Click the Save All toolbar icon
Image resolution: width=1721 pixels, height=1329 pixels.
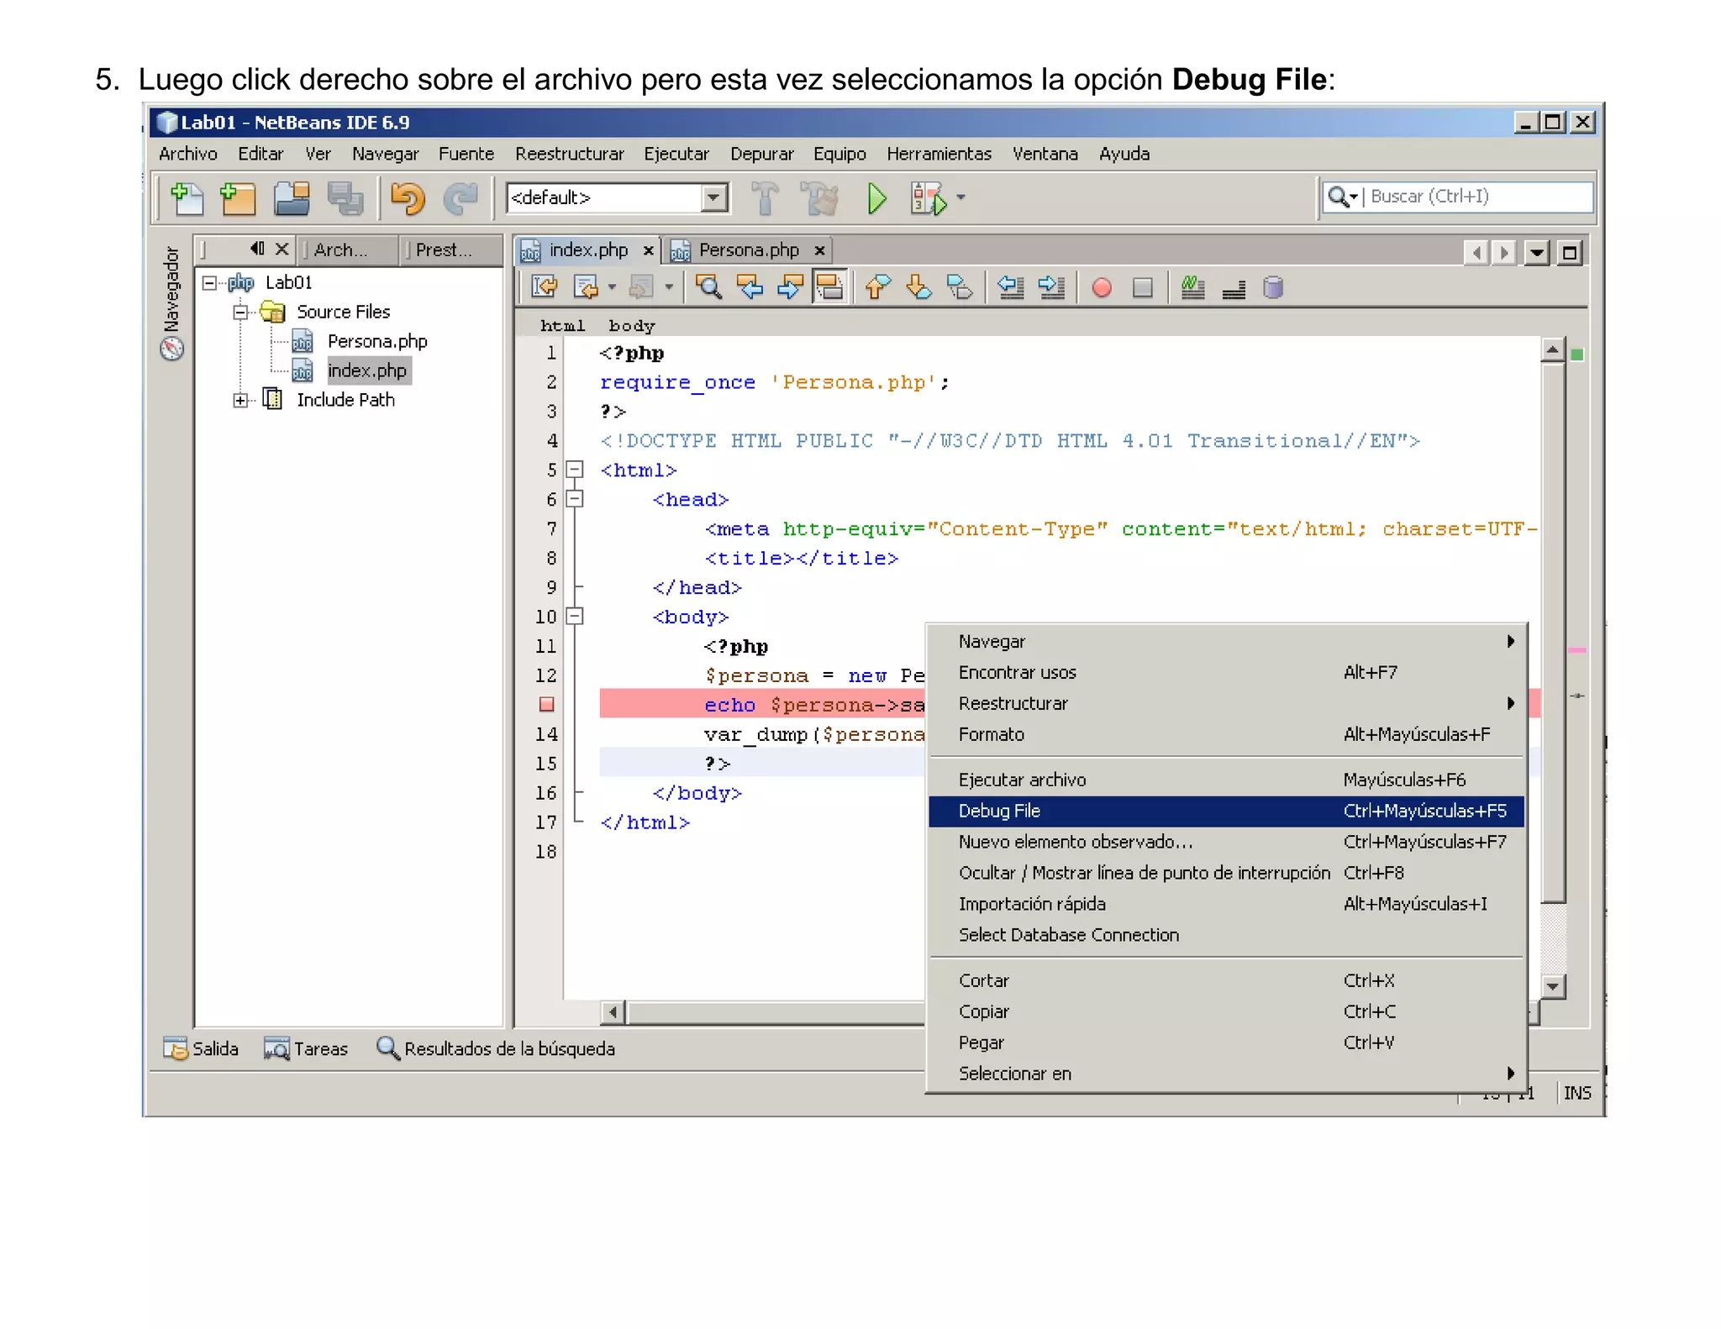click(345, 199)
